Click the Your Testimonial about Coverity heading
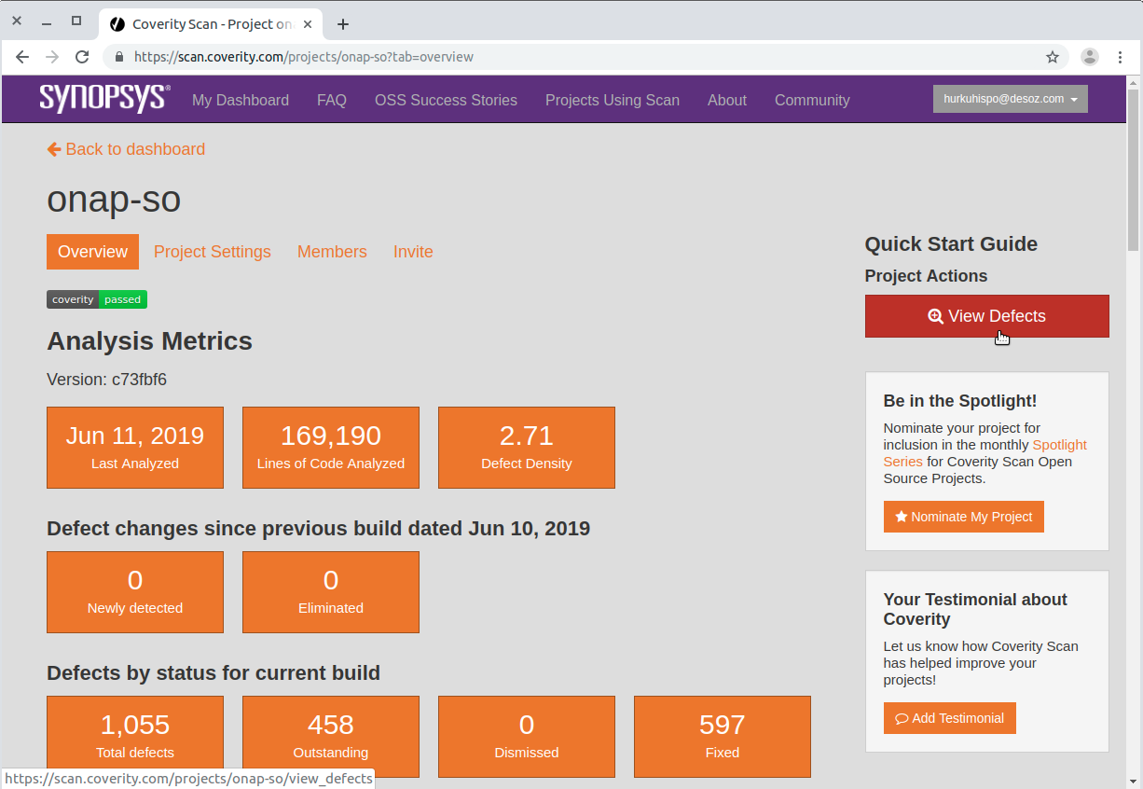This screenshot has width=1143, height=789. point(975,609)
